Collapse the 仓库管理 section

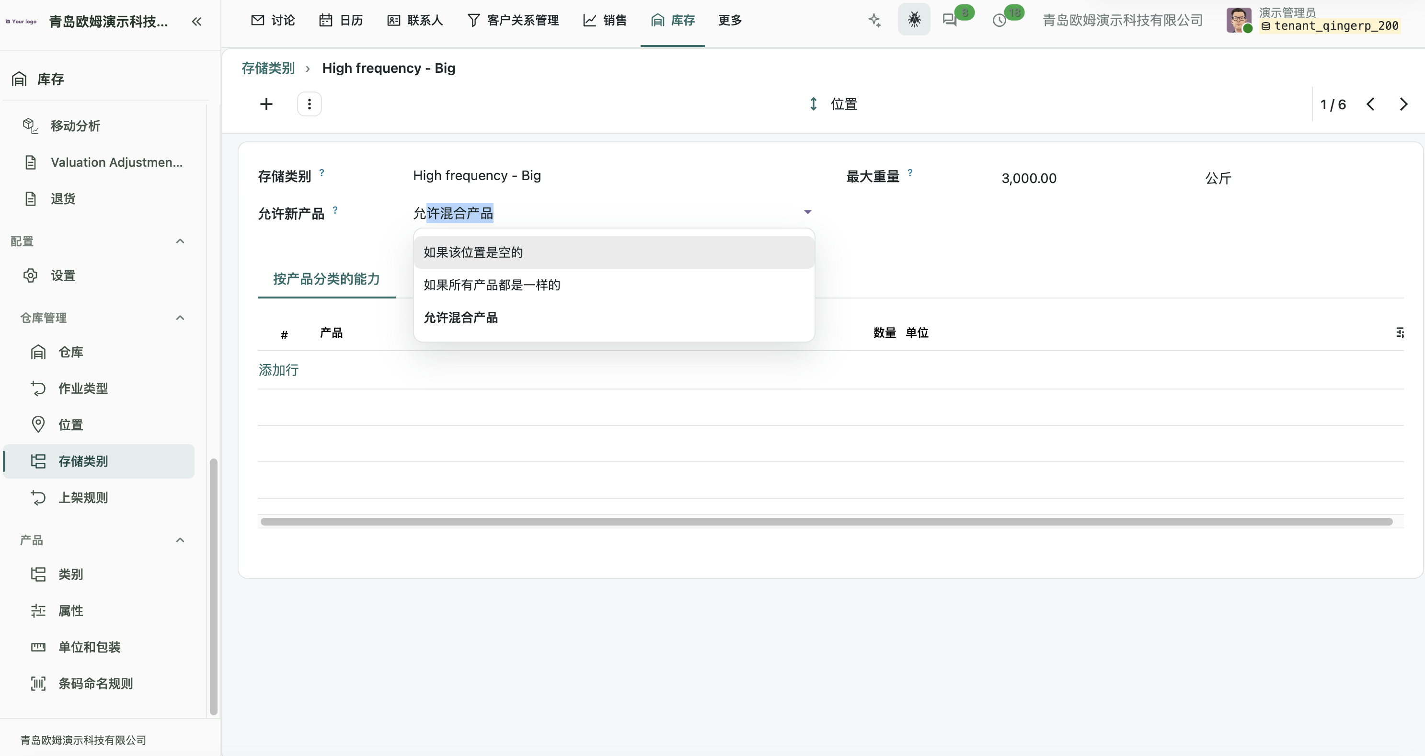(180, 318)
